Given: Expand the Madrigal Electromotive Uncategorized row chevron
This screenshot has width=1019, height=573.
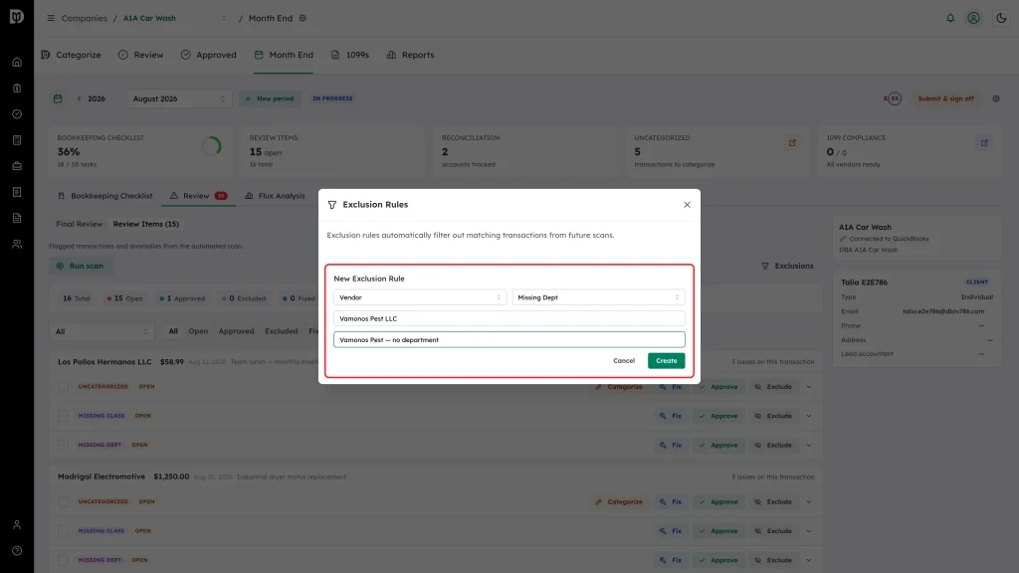Looking at the screenshot, I should click(808, 501).
